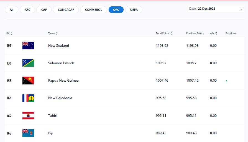Click the New Caledonia flag icon

28,98
